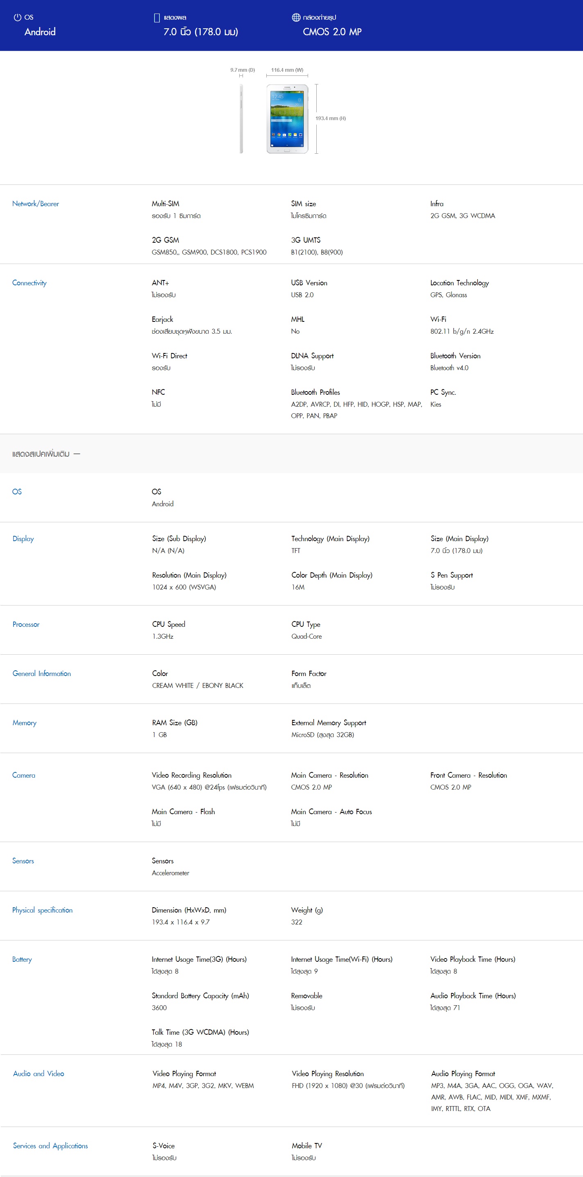
Task: Click the '1.3GHz' CPU speed value
Action: (x=163, y=637)
